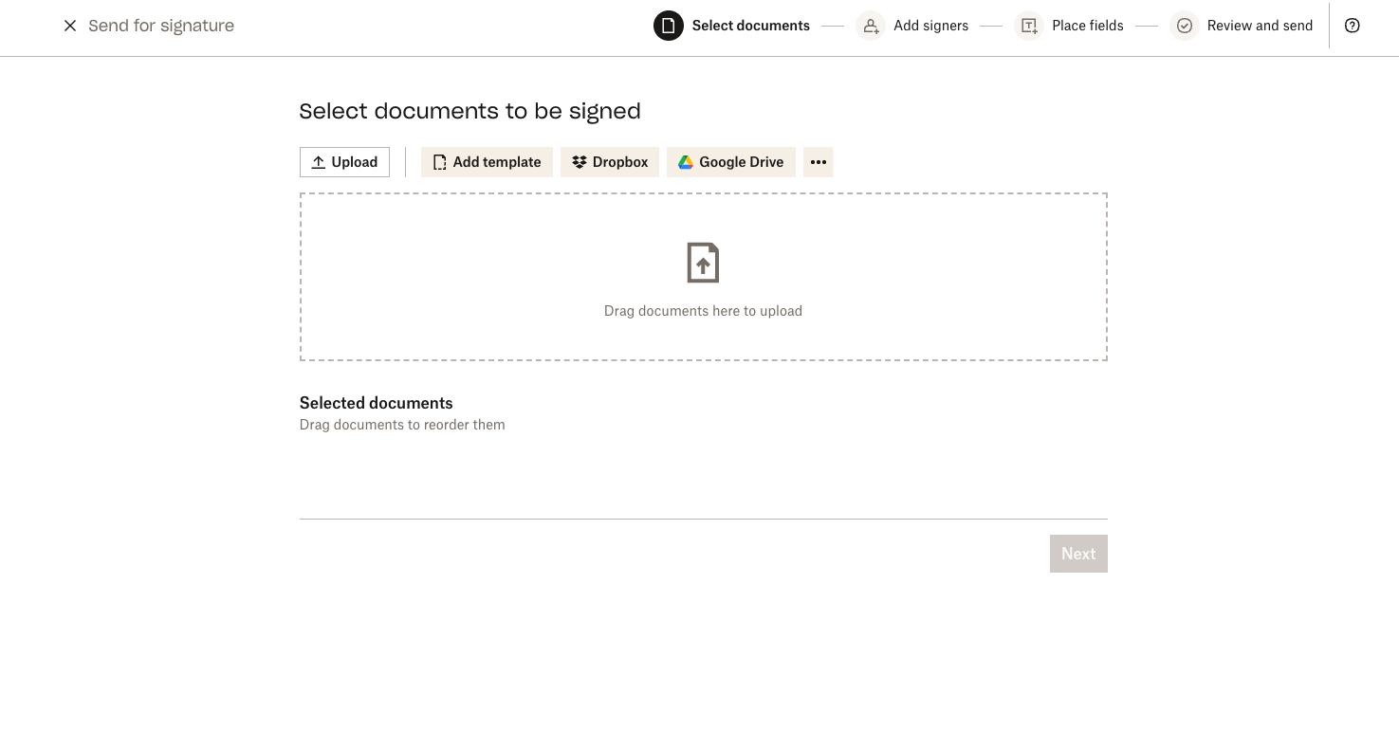Open the more options ellipsis menu
Viewport: 1399px width, 730px height.
[x=818, y=162]
